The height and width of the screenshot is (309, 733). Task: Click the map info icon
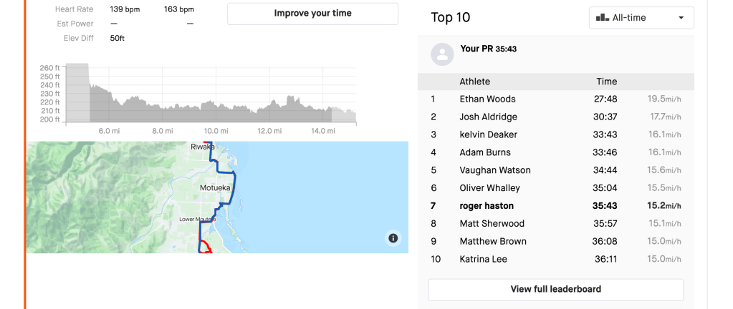tap(393, 238)
